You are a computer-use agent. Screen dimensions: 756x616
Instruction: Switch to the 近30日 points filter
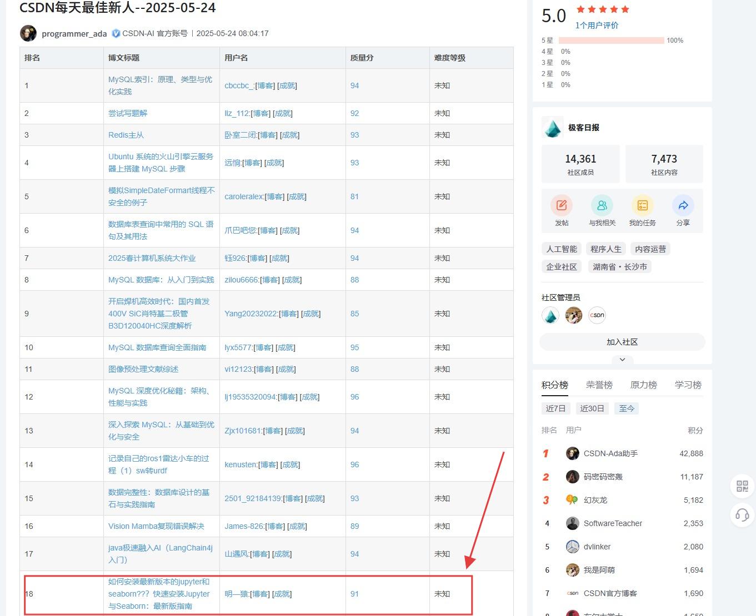coord(592,408)
